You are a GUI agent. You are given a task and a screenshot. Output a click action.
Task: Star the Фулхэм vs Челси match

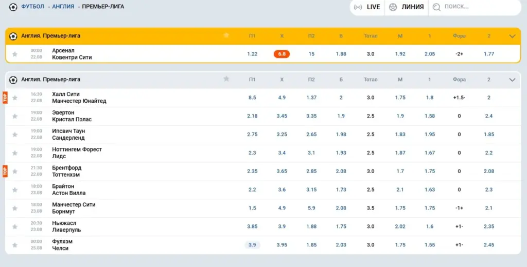(x=15, y=245)
